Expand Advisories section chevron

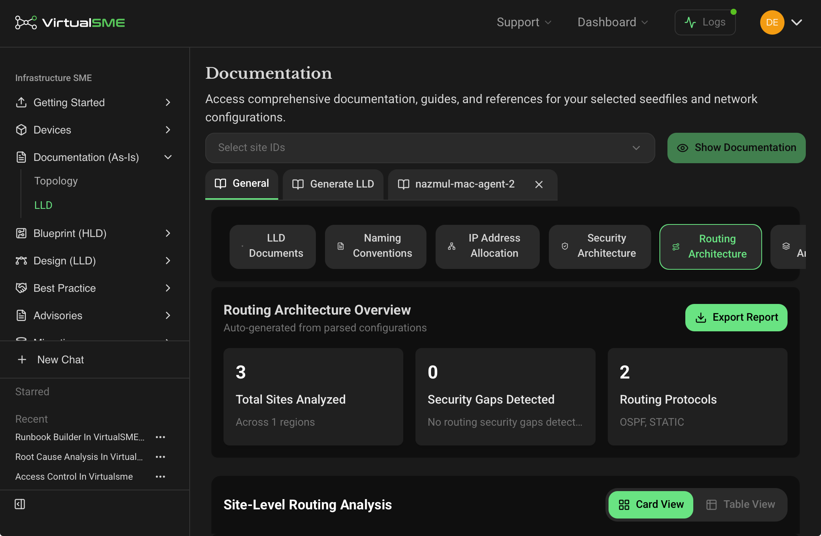pyautogui.click(x=168, y=315)
